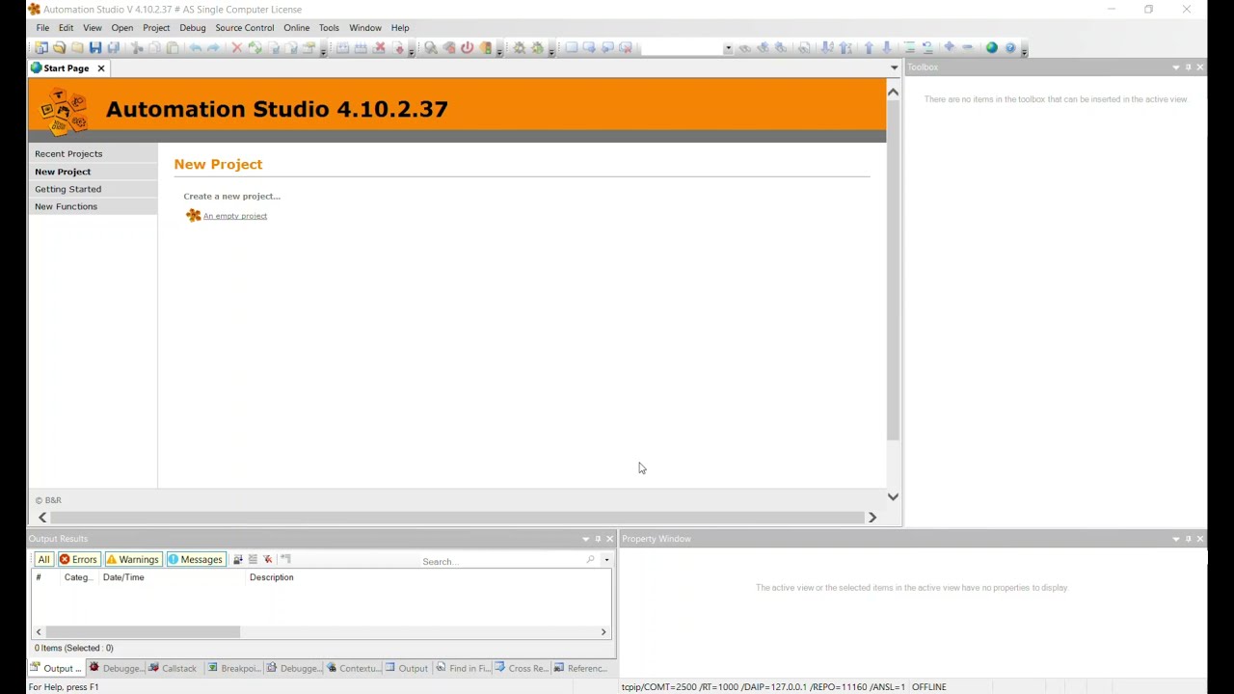1234x694 pixels.
Task: Click the New Project toolbar icon
Action: tap(41, 47)
